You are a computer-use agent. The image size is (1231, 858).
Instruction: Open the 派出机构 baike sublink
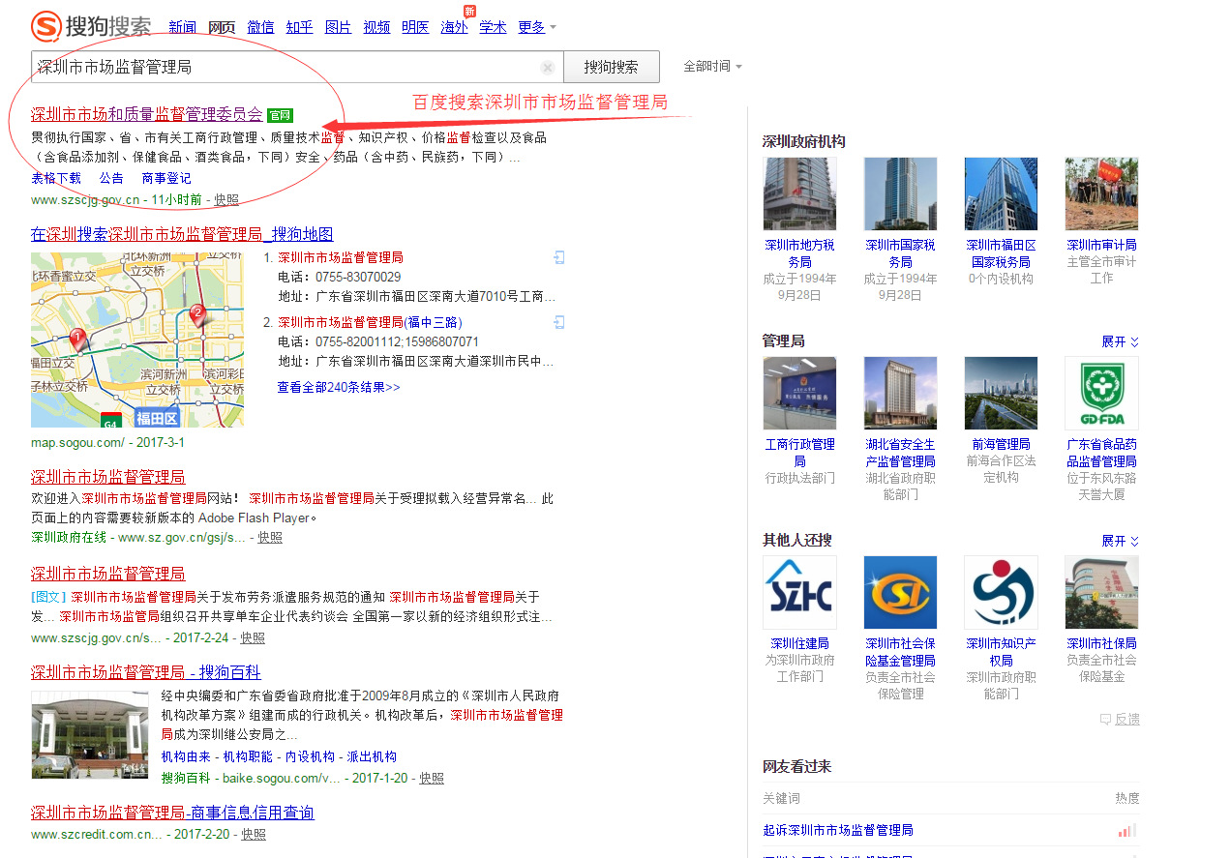[372, 756]
